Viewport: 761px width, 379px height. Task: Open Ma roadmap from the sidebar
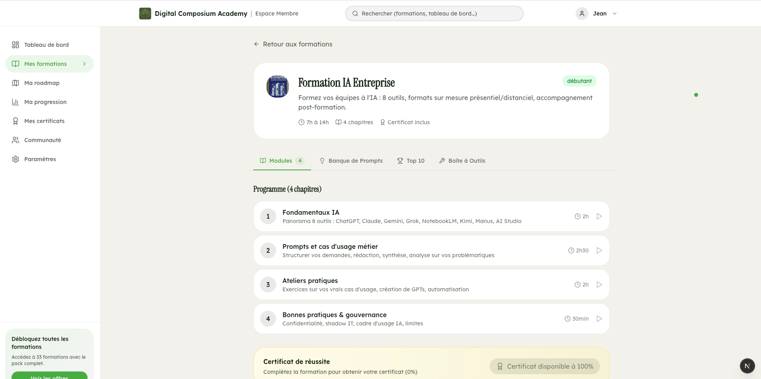(41, 83)
